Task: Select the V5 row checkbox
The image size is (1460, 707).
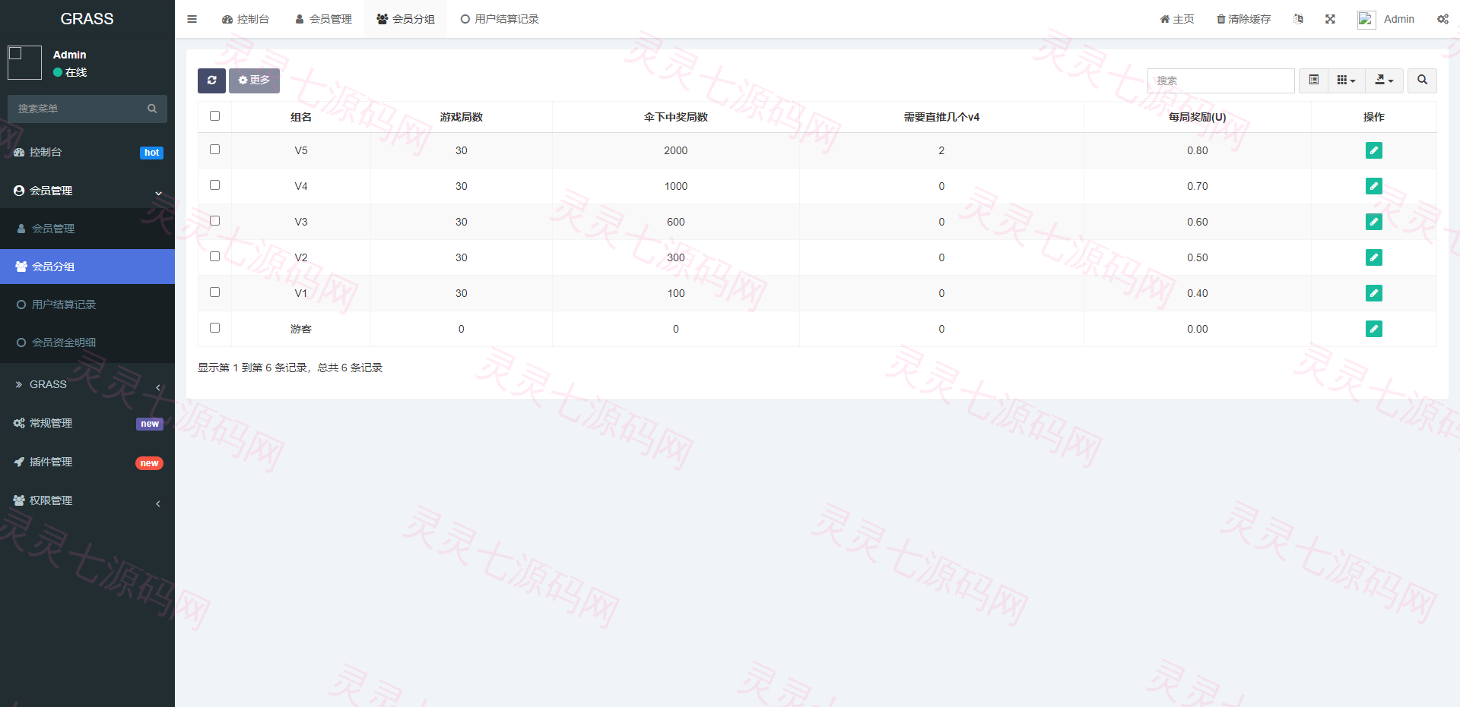Action: pyautogui.click(x=214, y=150)
